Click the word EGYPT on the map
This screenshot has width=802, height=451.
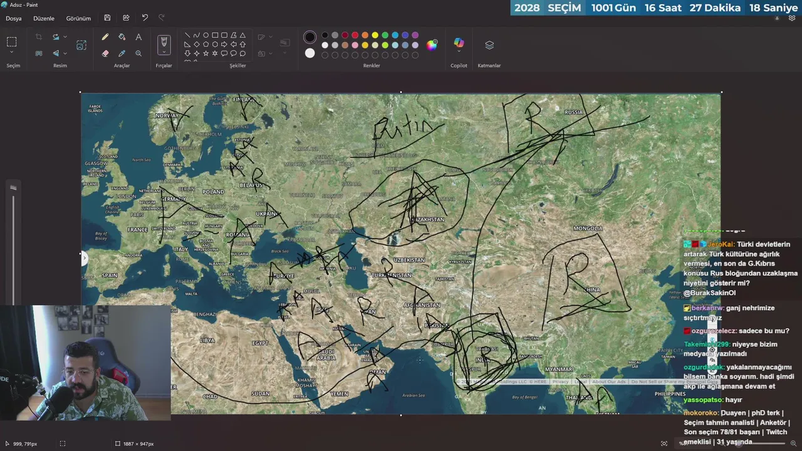[260, 343]
